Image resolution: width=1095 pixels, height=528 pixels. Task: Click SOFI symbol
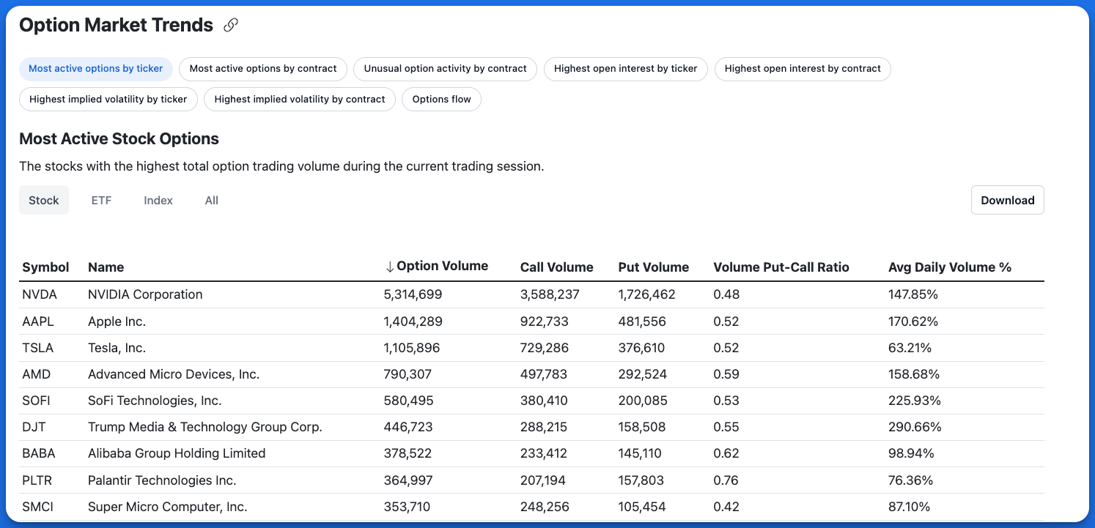click(37, 401)
